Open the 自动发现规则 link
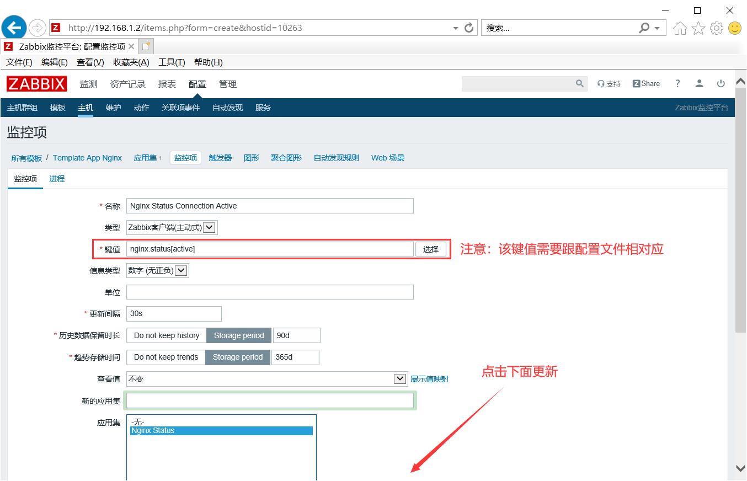Screen dimensions: 747x481 point(337,158)
